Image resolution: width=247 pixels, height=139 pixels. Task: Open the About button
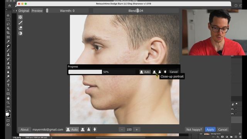(25, 130)
